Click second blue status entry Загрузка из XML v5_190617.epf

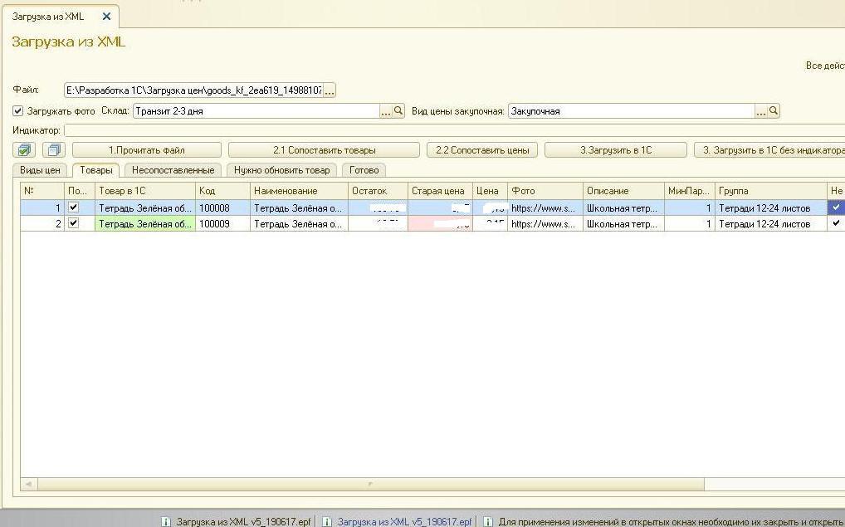[x=404, y=522]
